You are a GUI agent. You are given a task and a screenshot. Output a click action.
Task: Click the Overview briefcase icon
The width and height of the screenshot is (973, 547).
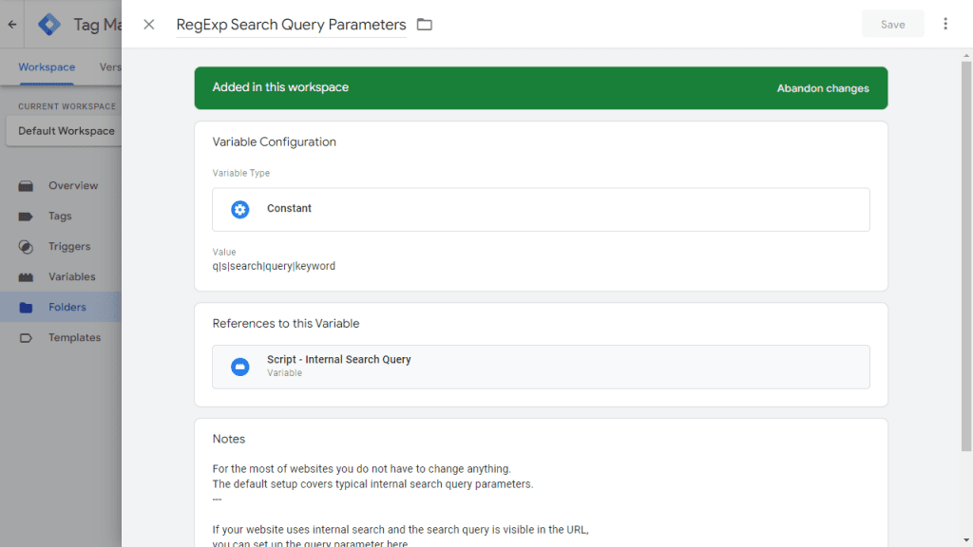(x=26, y=185)
